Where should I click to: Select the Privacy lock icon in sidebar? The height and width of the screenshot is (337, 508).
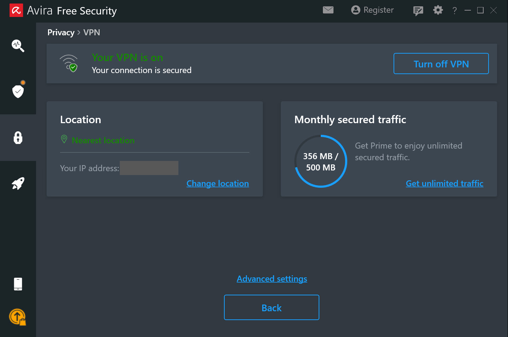[x=18, y=138]
